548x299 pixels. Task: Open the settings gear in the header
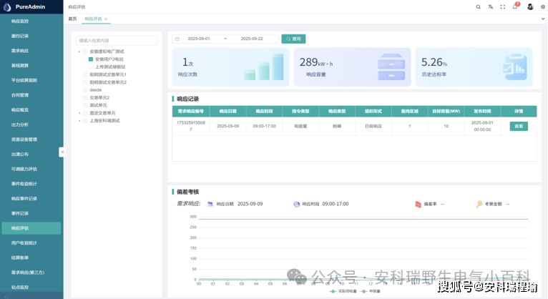[543, 6]
